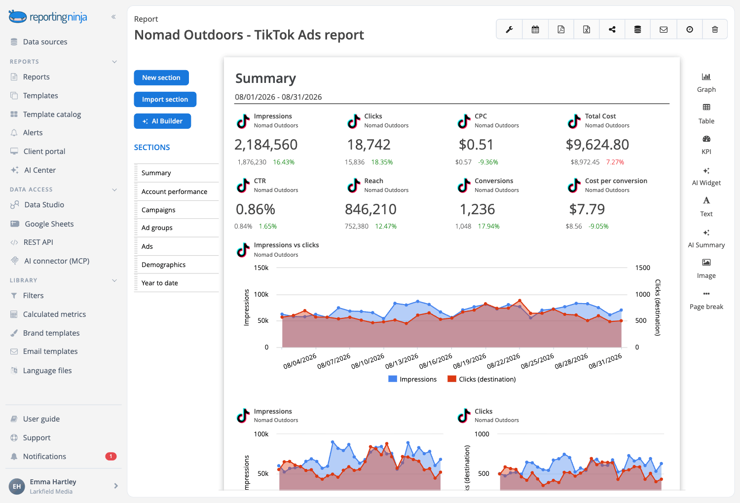Select the Ads section
Screen dimensions: 740x503
pyautogui.click(x=177, y=246)
